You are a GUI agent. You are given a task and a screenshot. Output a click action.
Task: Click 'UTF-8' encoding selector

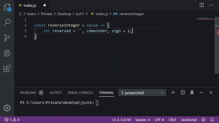pyautogui.click(x=159, y=120)
